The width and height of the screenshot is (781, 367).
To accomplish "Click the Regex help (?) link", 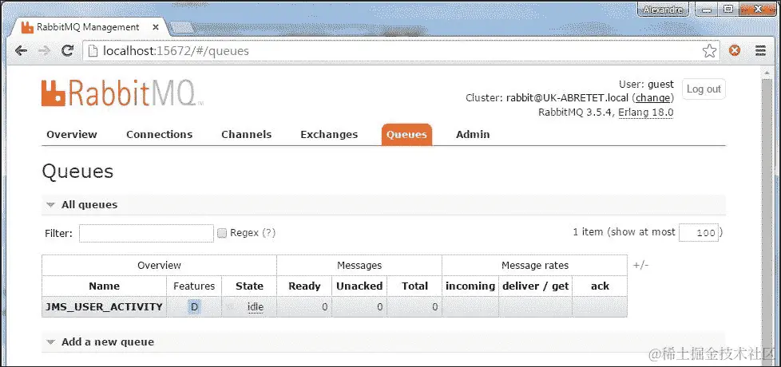I will (269, 233).
